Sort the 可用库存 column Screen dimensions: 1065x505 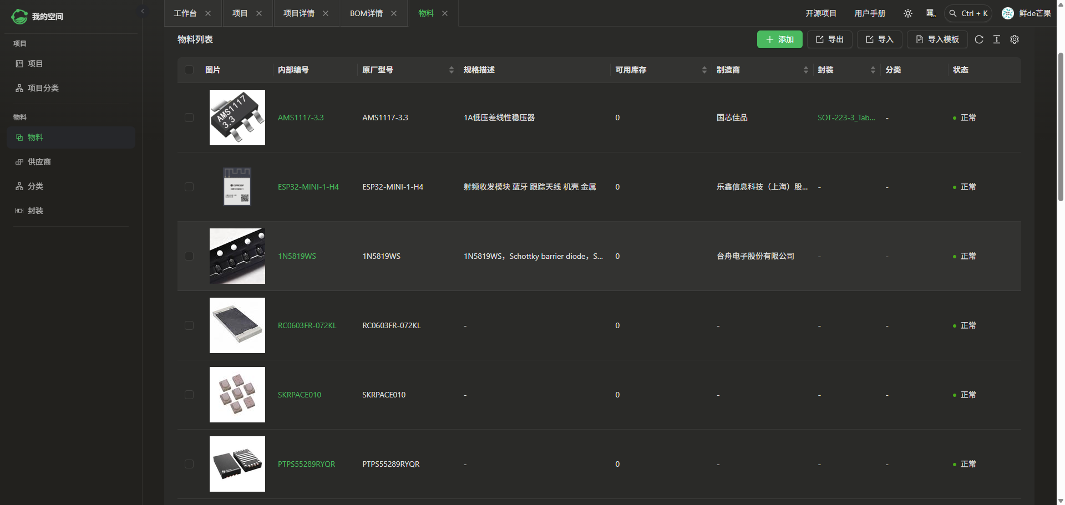[x=704, y=70]
